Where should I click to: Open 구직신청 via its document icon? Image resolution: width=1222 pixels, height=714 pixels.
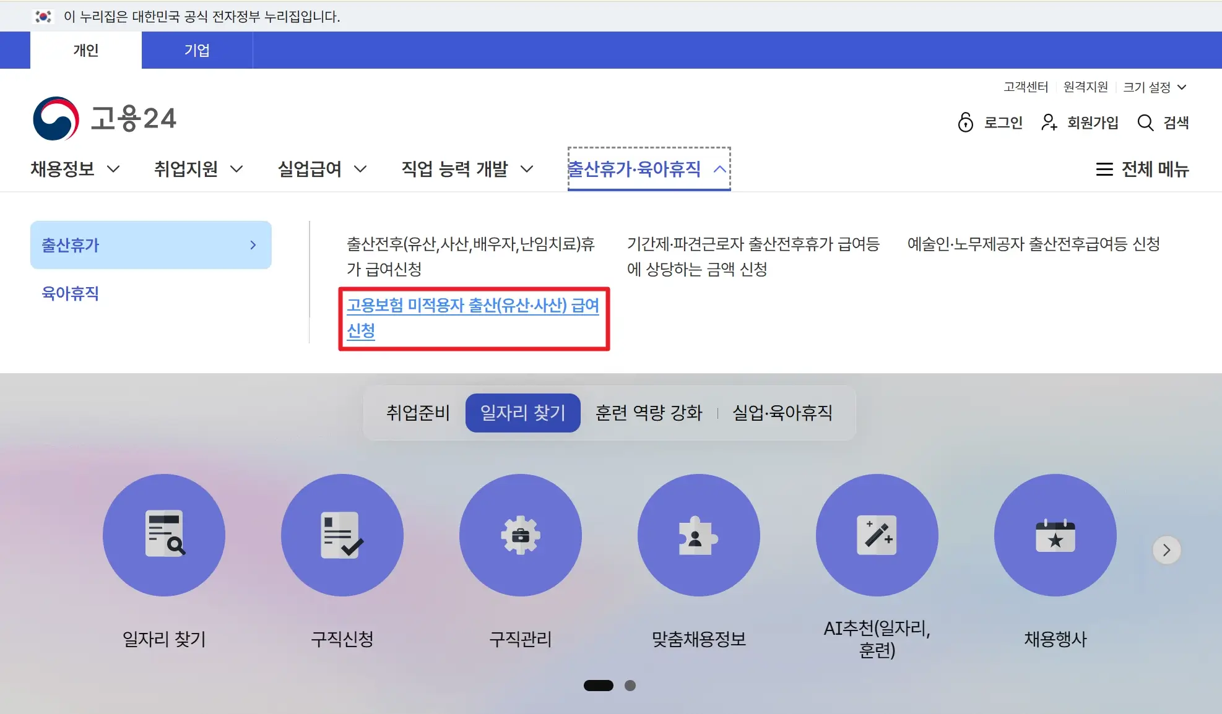342,536
